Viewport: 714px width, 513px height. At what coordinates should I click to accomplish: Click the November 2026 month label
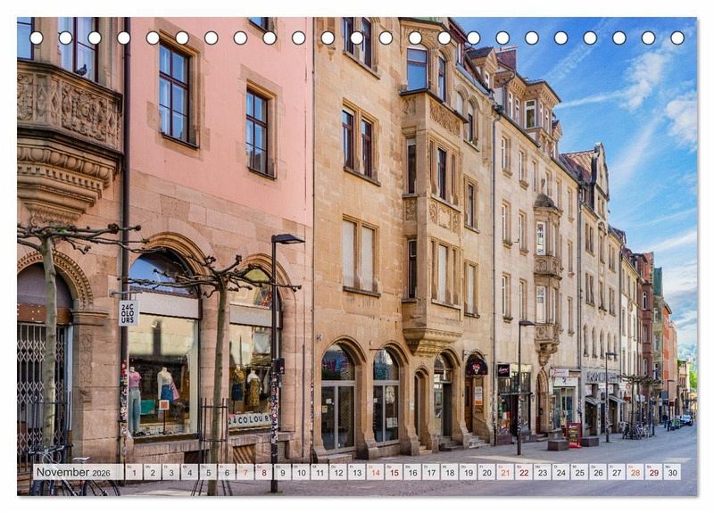77,472
